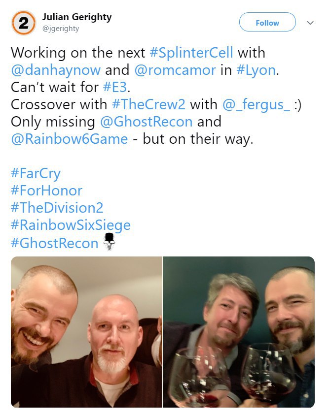This screenshot has height=414, width=330.
Task: Select the #Lyon hashtag
Action: pyautogui.click(x=256, y=70)
